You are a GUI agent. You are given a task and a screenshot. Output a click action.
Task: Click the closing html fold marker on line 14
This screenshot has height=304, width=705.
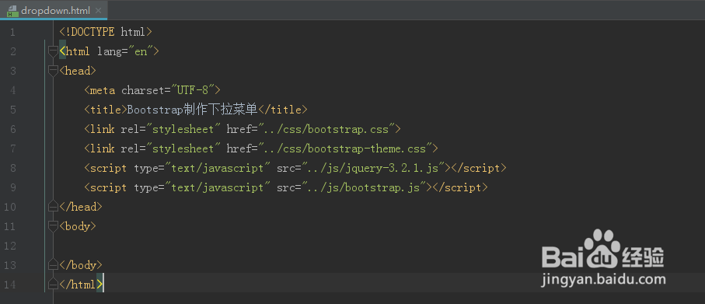(x=53, y=284)
